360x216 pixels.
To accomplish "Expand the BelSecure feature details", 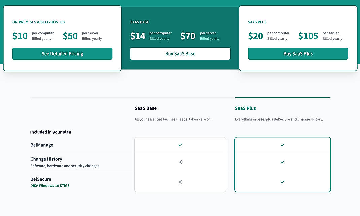I will (41, 179).
